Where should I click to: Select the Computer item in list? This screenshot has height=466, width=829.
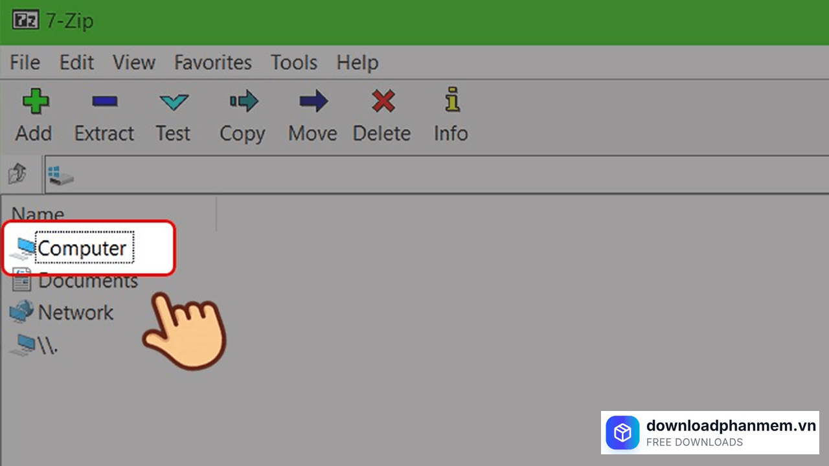[82, 249]
